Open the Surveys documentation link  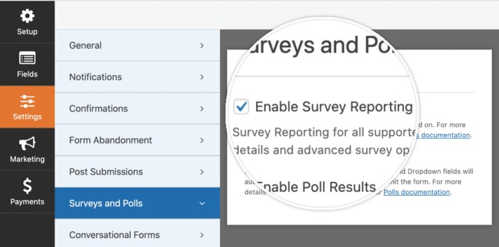tap(442, 135)
